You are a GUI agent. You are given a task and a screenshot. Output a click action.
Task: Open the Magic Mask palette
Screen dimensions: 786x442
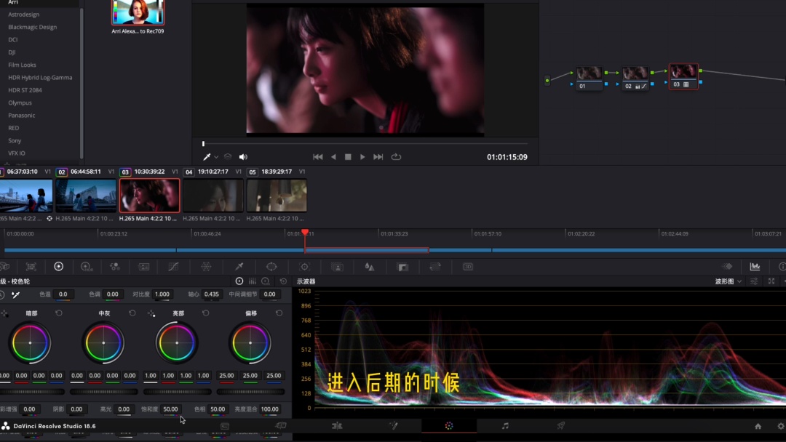(338, 267)
